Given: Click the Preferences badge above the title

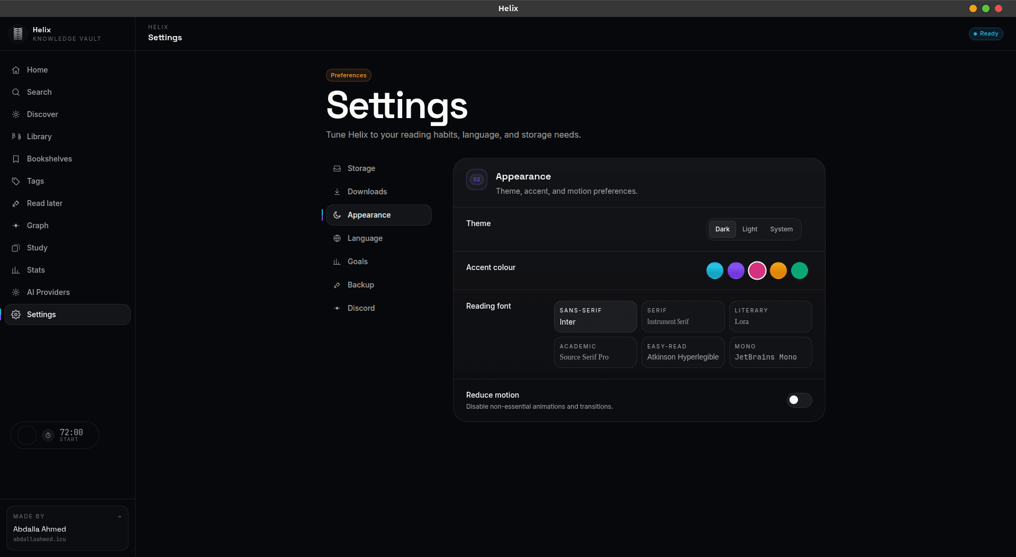Looking at the screenshot, I should (349, 75).
